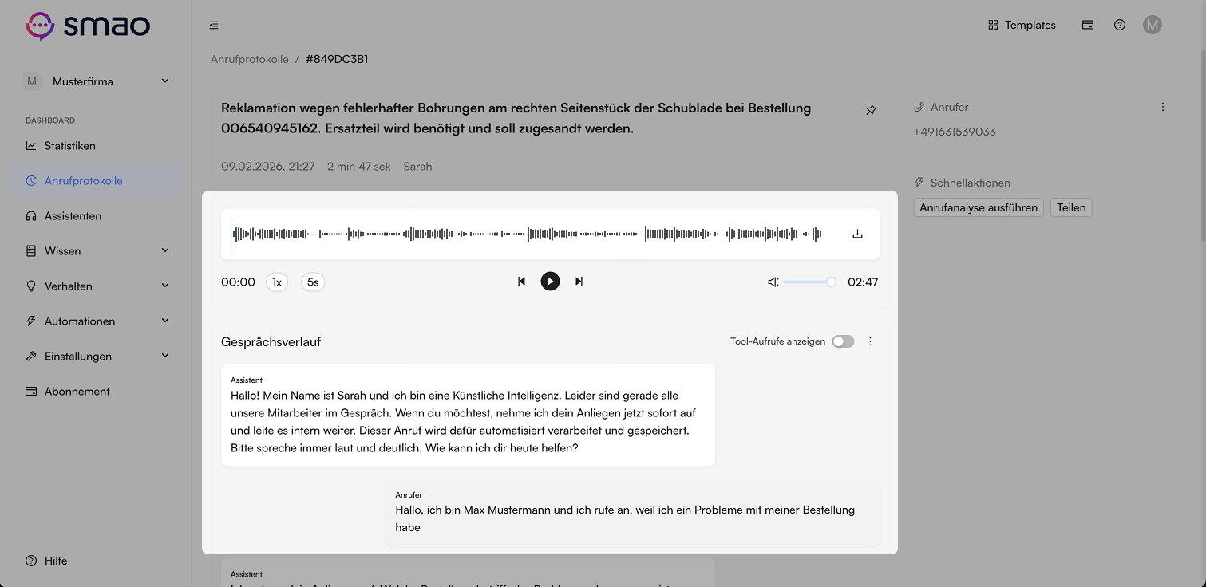This screenshot has height=587, width=1206.
Task: Play the call recording
Action: tap(550, 281)
